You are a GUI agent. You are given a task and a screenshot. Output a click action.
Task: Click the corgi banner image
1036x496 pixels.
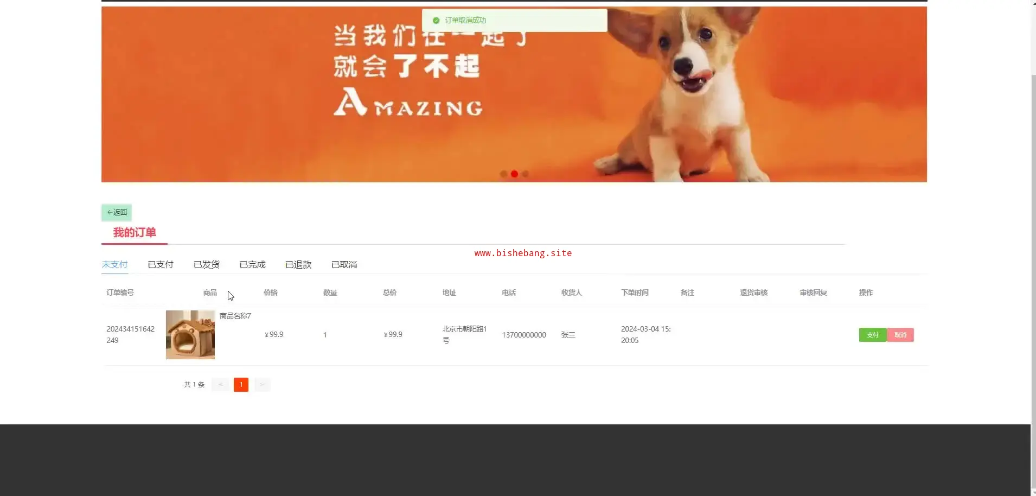(x=514, y=94)
